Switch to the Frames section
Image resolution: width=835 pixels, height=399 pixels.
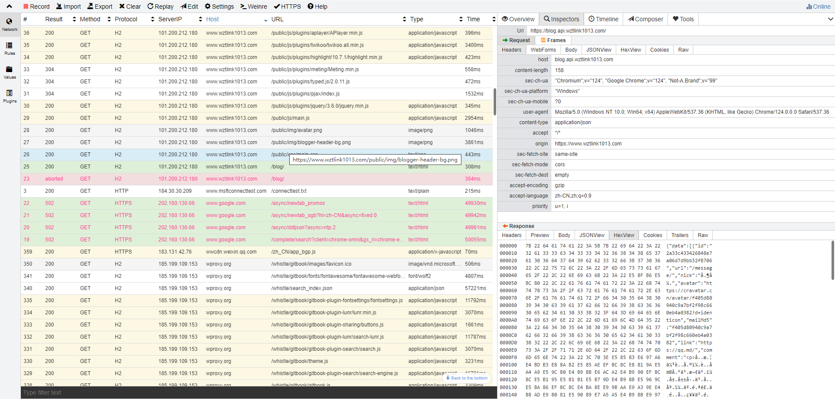(x=553, y=40)
